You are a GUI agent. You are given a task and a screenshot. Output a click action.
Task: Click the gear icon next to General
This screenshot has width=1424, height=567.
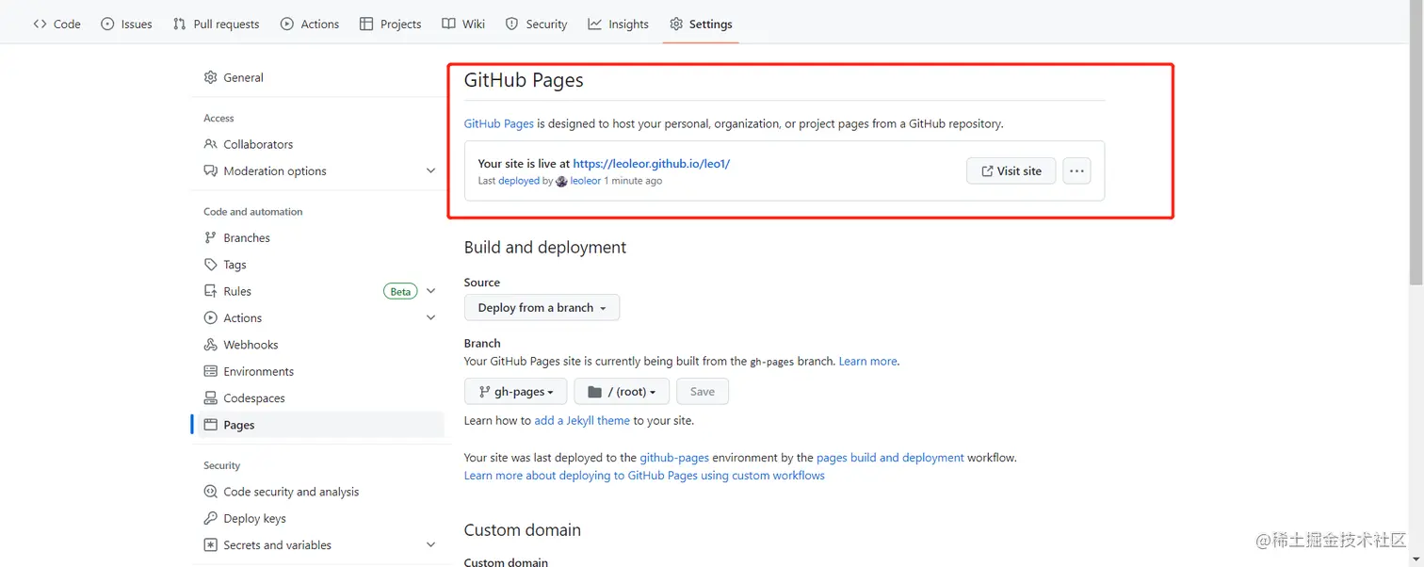click(211, 77)
